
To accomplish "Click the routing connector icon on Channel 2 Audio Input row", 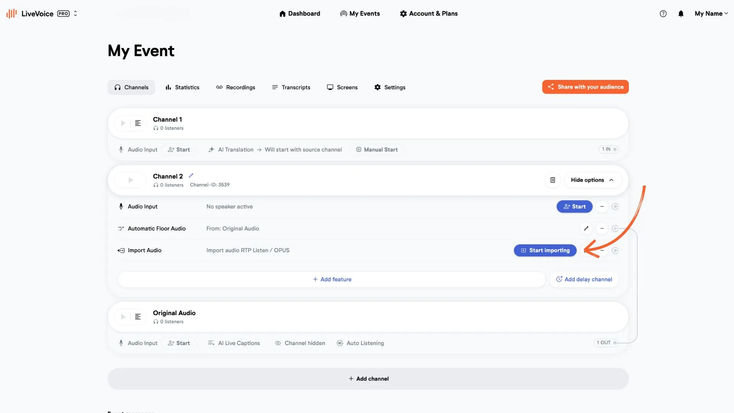I will coord(615,206).
